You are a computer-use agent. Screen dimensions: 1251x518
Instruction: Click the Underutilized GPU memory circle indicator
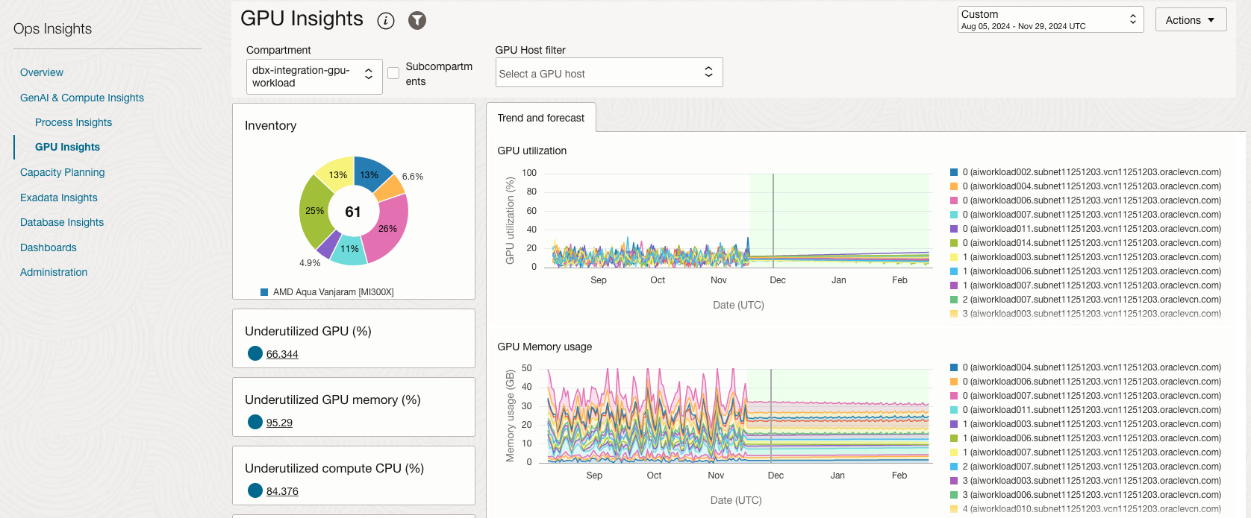[x=255, y=423]
